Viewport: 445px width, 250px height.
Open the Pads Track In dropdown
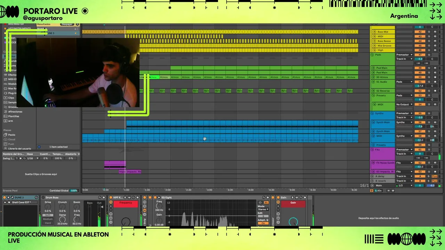click(x=404, y=59)
